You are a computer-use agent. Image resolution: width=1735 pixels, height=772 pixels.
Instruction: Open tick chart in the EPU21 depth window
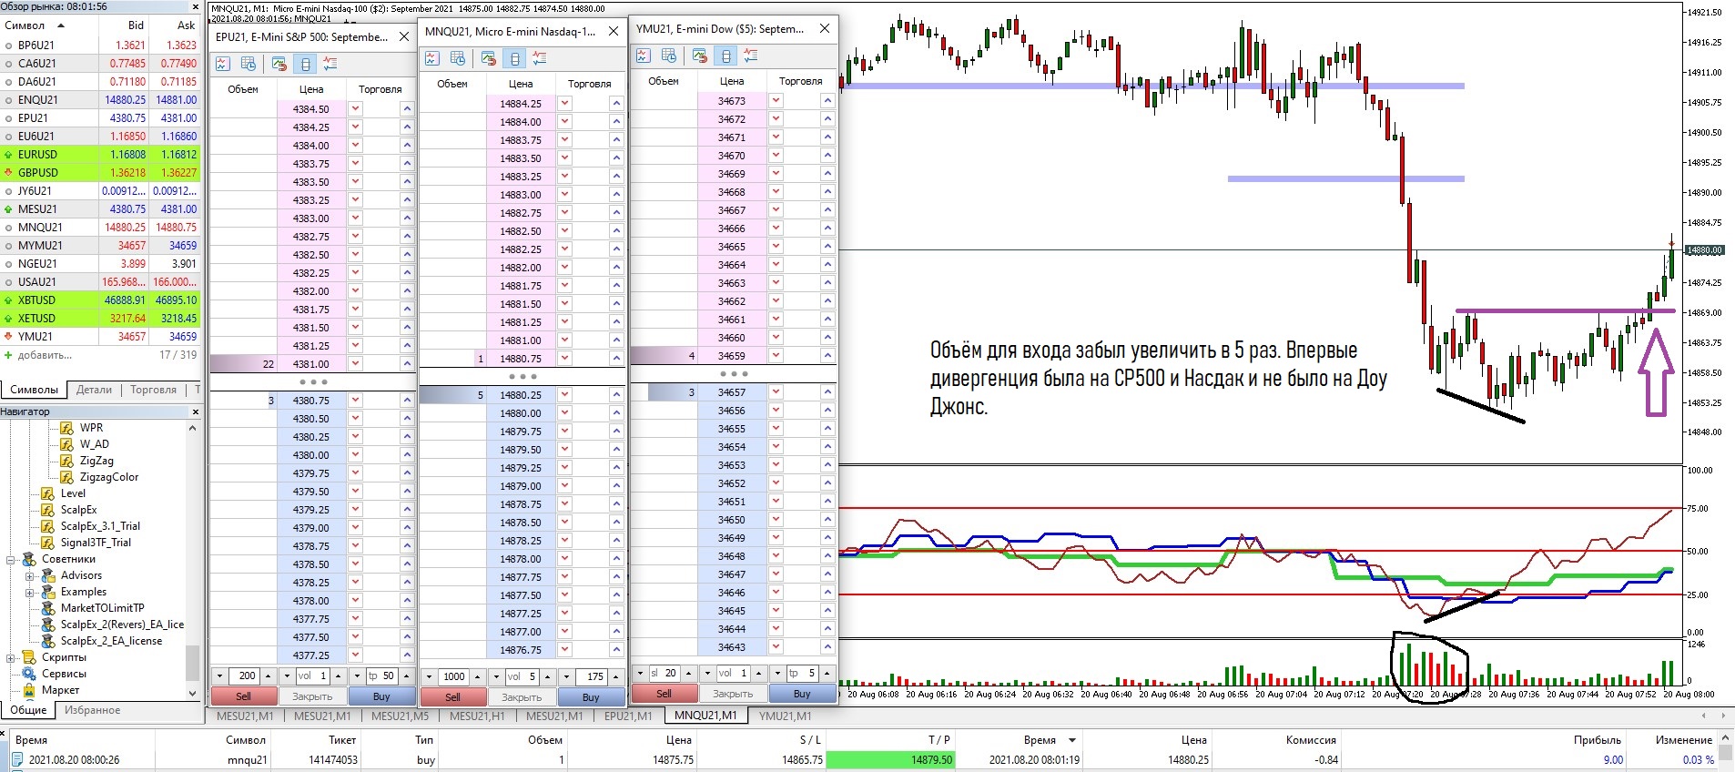(223, 64)
